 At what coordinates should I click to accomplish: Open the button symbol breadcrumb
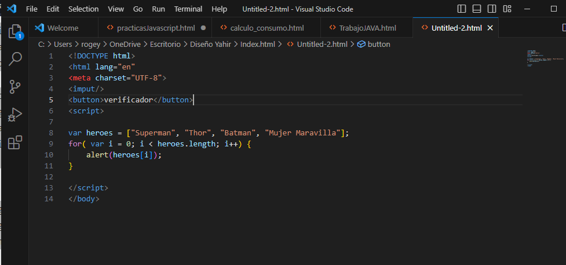379,45
